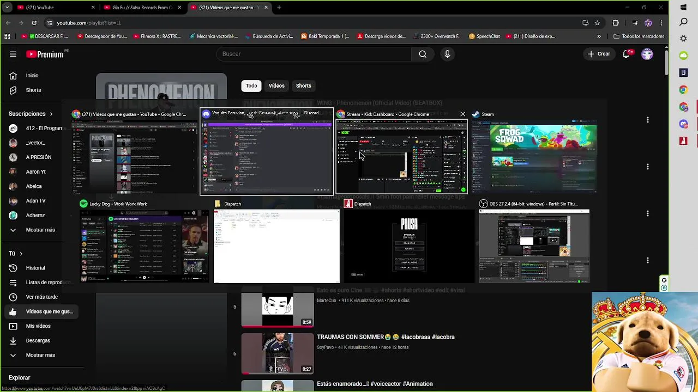
Task: Open the Chrome profile avatar in toolbar
Action: tap(648, 23)
